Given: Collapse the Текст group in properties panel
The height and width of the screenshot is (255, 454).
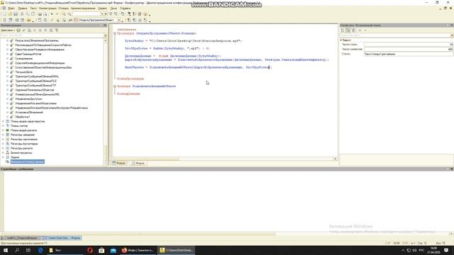Looking at the screenshot, I should coord(341,40).
